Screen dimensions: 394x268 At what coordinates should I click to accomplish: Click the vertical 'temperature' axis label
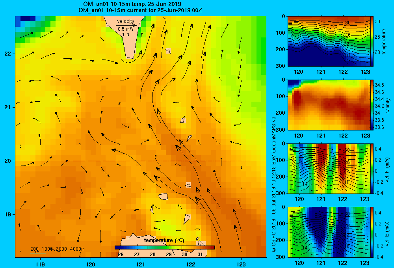point(384,41)
